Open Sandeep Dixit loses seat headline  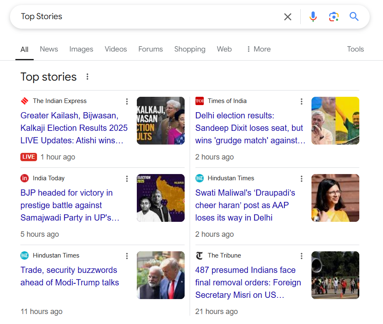(250, 128)
